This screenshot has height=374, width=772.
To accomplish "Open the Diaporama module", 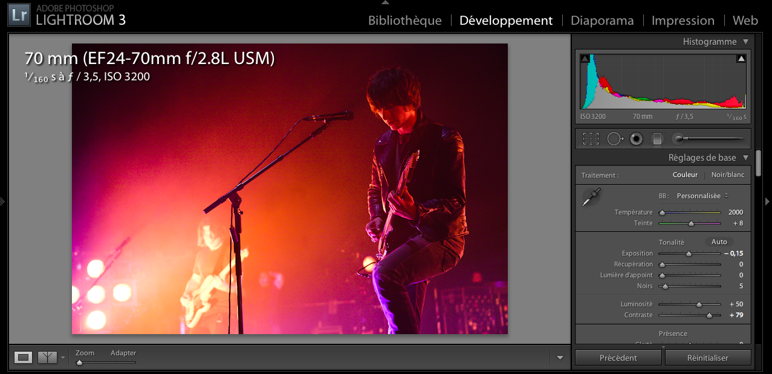I will point(602,21).
